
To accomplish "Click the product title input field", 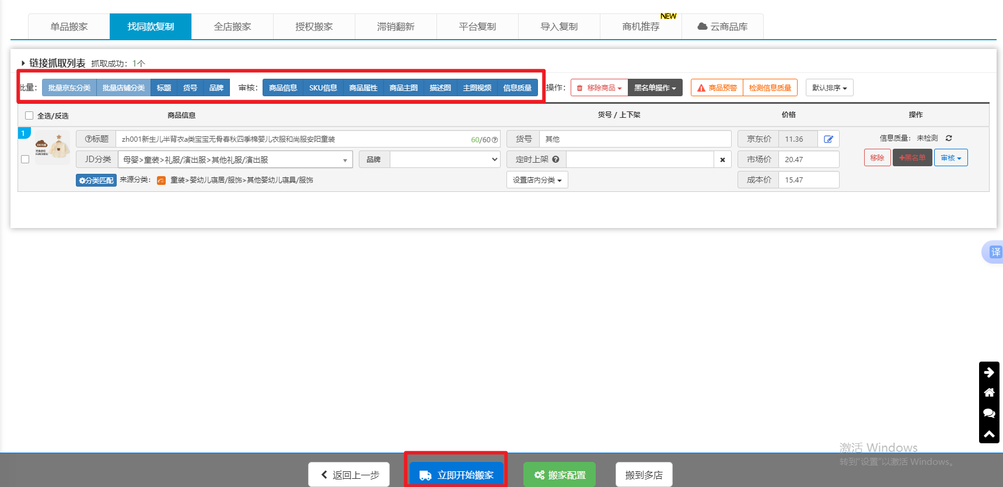I will pyautogui.click(x=292, y=139).
